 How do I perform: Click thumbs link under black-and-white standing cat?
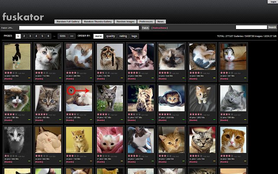[8, 79]
